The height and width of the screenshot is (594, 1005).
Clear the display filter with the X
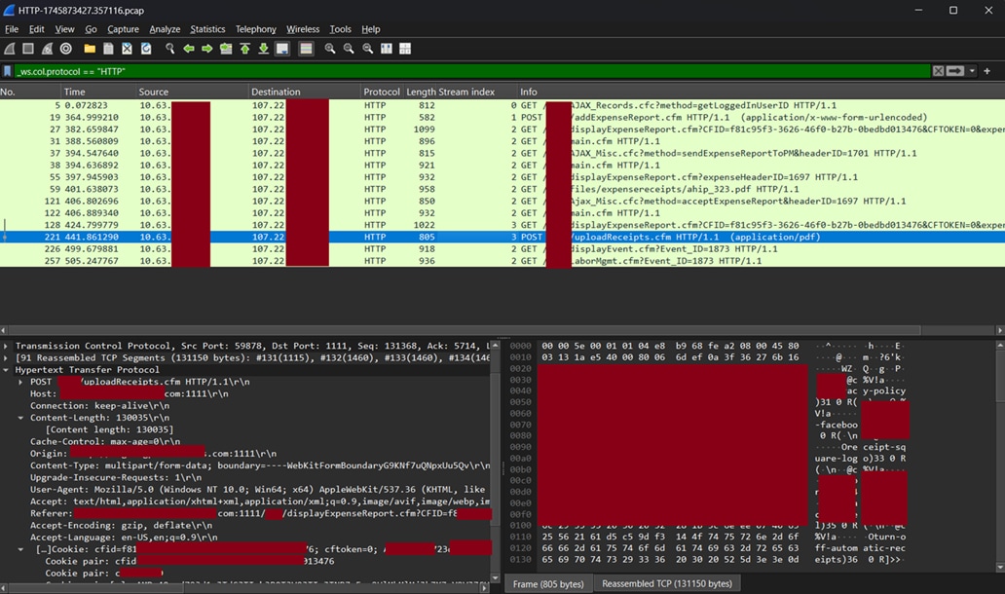click(x=939, y=71)
